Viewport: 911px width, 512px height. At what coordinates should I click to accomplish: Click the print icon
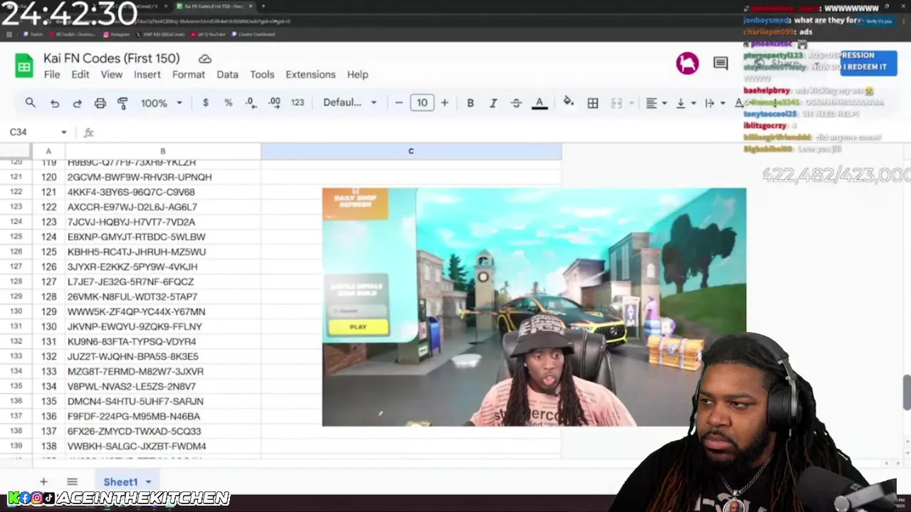pyautogui.click(x=100, y=103)
